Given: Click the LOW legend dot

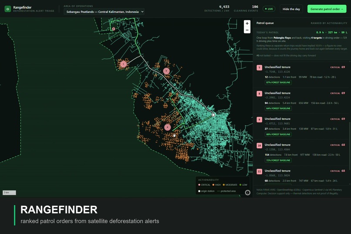Looking at the screenshot, I should click(x=240, y=185).
